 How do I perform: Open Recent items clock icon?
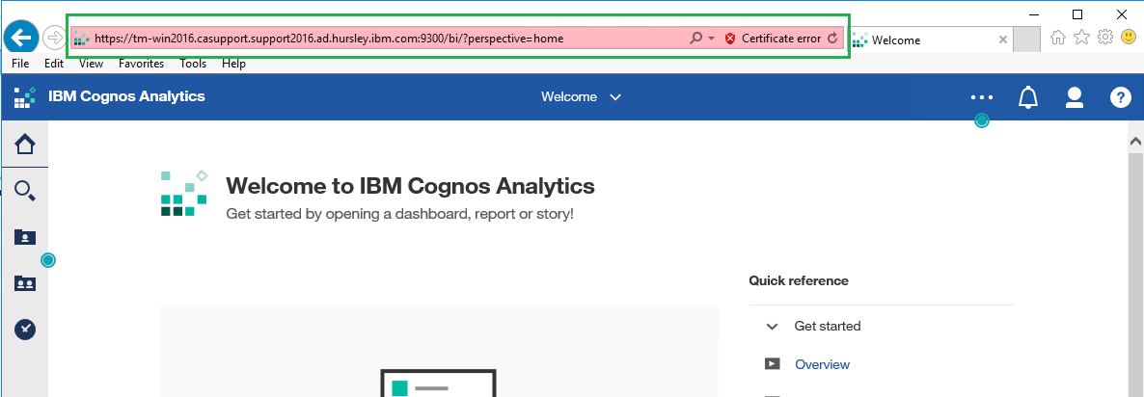pos(25,330)
